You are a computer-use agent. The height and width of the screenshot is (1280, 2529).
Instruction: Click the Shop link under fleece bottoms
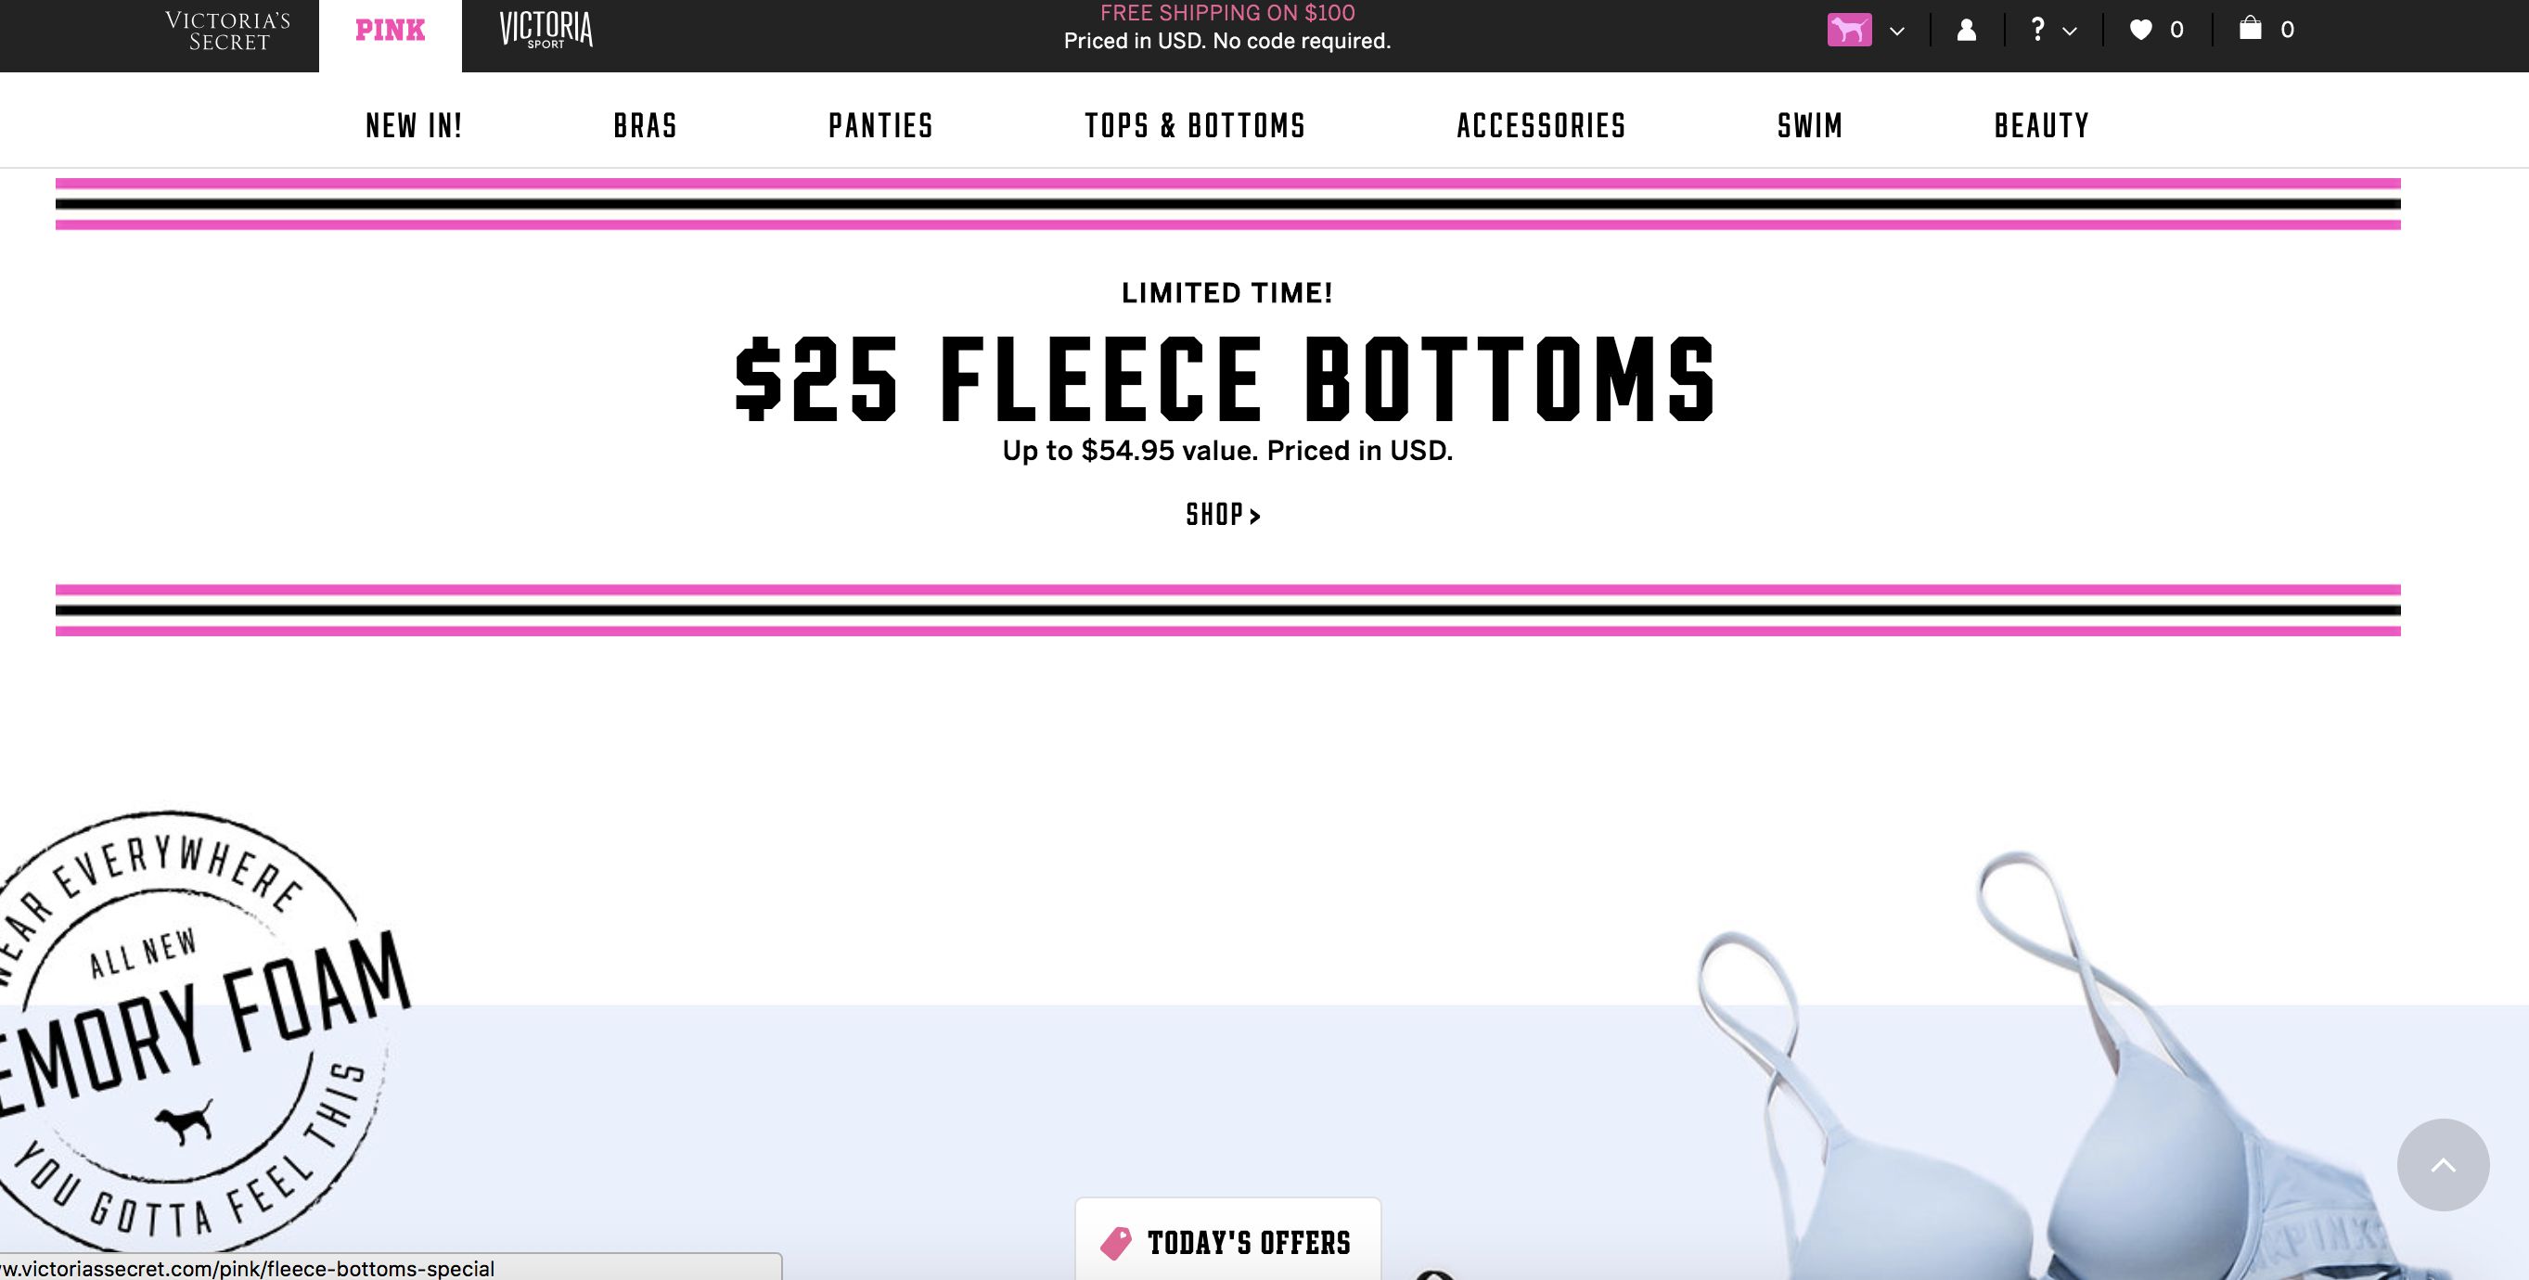[1224, 515]
